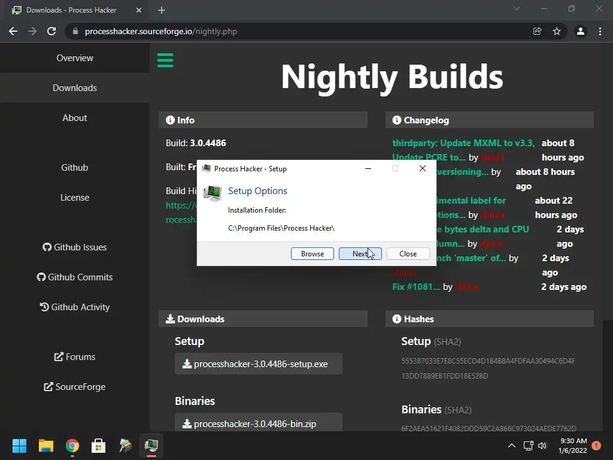Click taskbar icon next to Microsoft Store
This screenshot has width=613, height=460.
click(125, 446)
